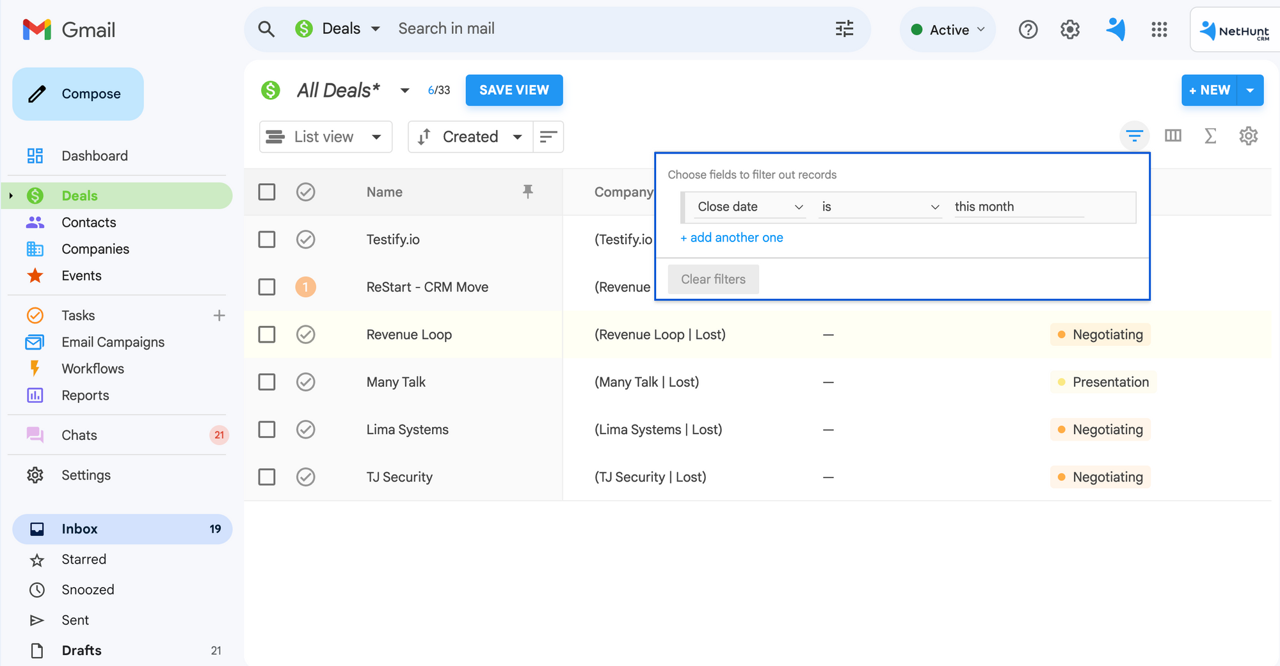Check the Testify.io row checkbox
This screenshot has height=666, width=1280.
click(267, 240)
